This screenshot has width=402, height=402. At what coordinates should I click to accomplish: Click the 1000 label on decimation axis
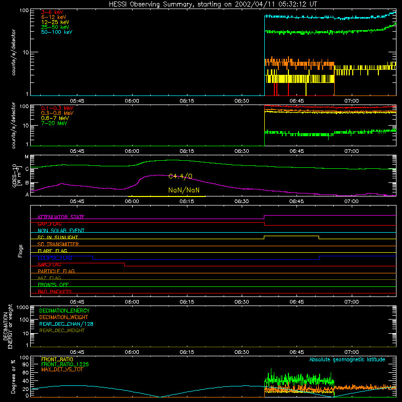(x=23, y=307)
